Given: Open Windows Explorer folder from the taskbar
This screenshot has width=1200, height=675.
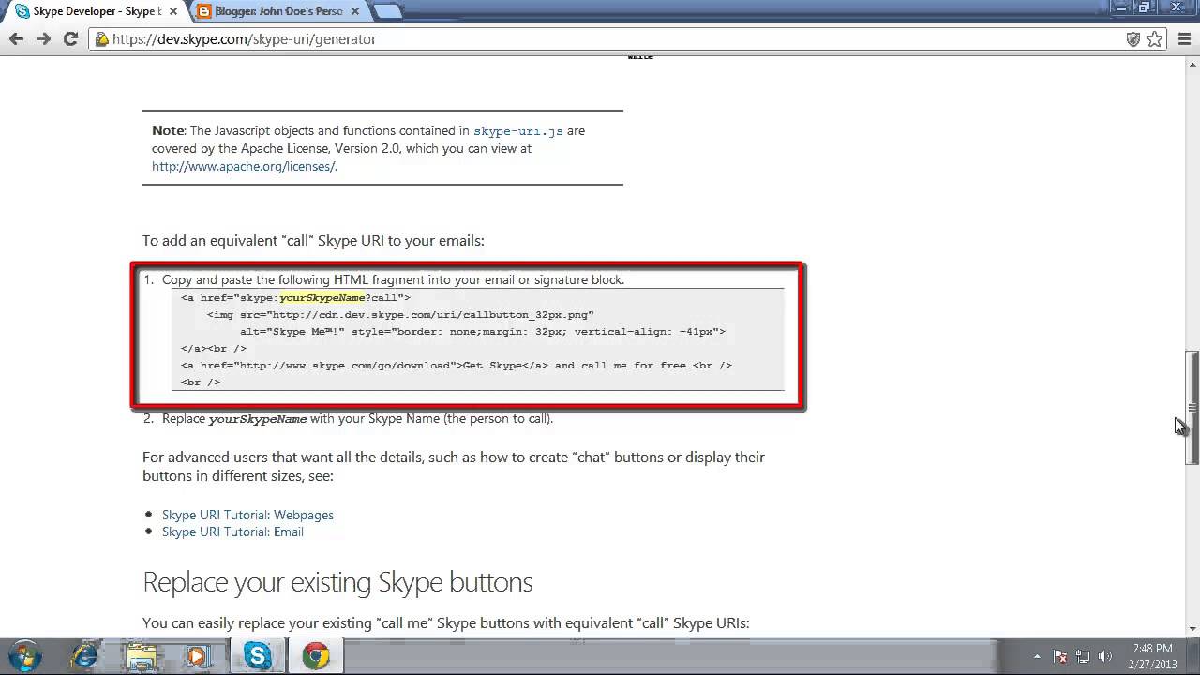Looking at the screenshot, I should pos(141,655).
